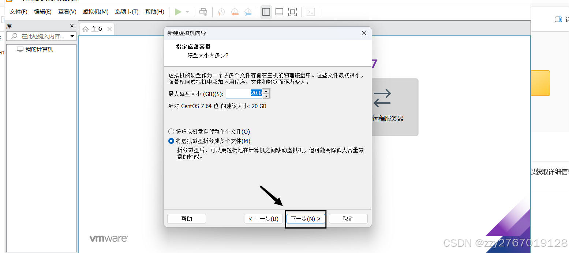Click the 磁盘大小为多少? subtitle text

(x=208, y=55)
